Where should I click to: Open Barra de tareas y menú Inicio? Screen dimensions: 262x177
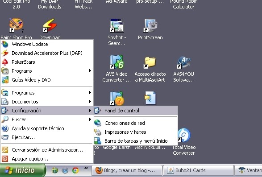point(136,141)
